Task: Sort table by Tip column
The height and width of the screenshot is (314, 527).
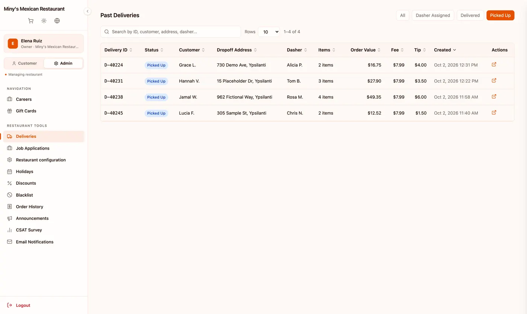Action: click(420, 50)
